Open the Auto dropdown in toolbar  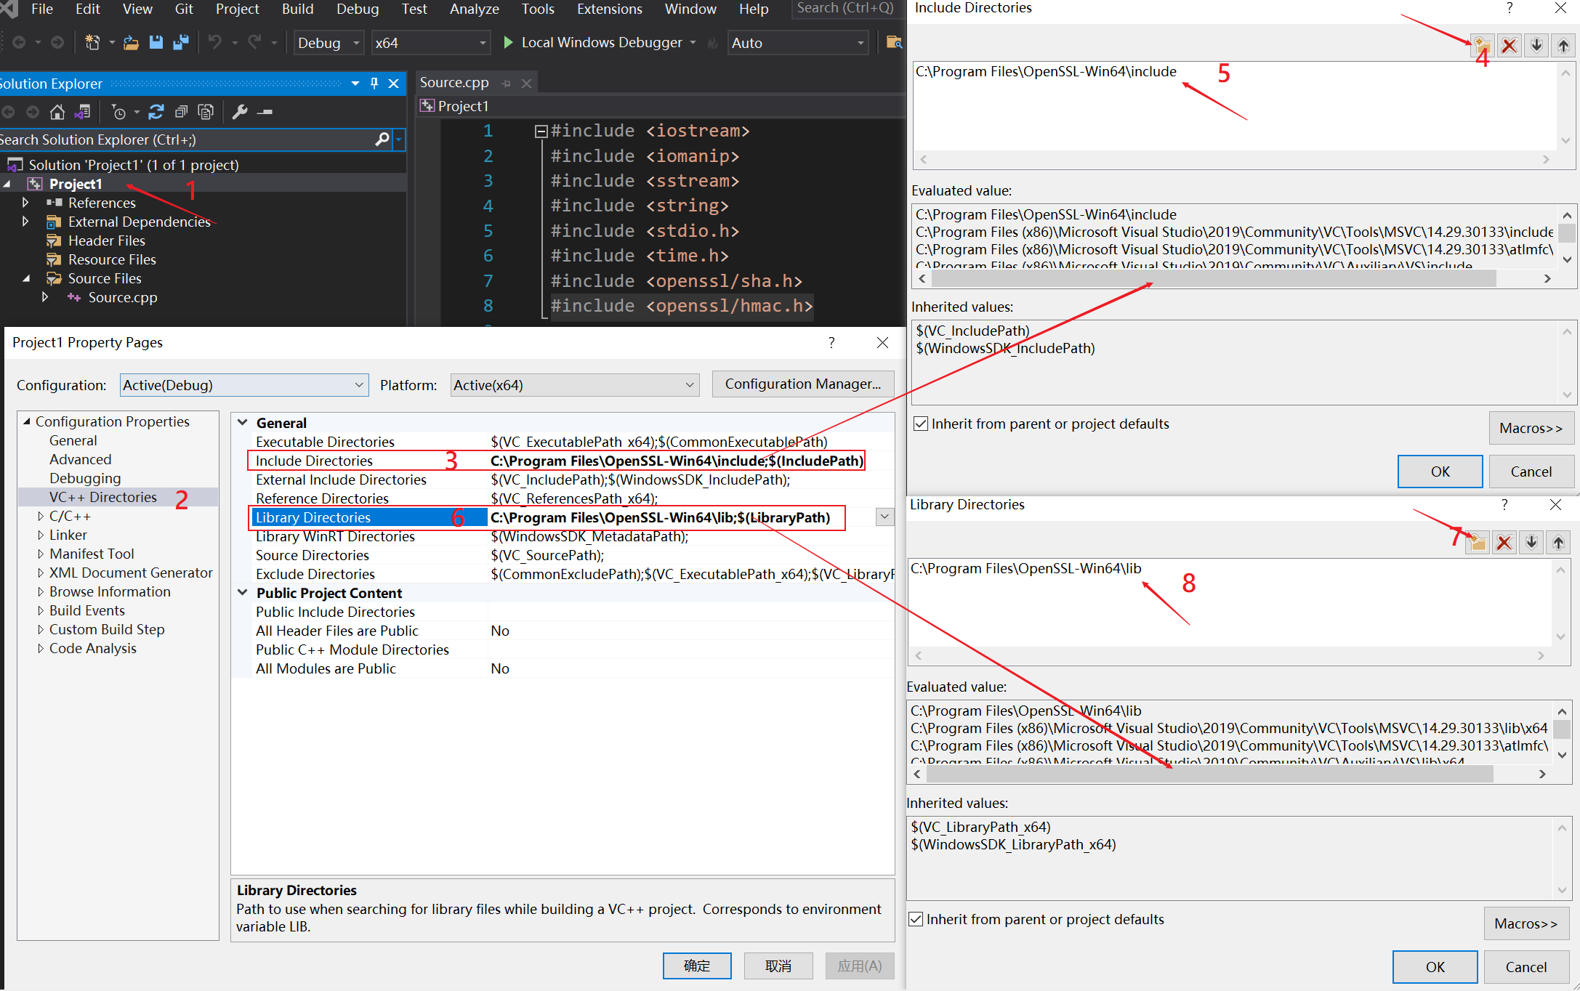point(798,43)
